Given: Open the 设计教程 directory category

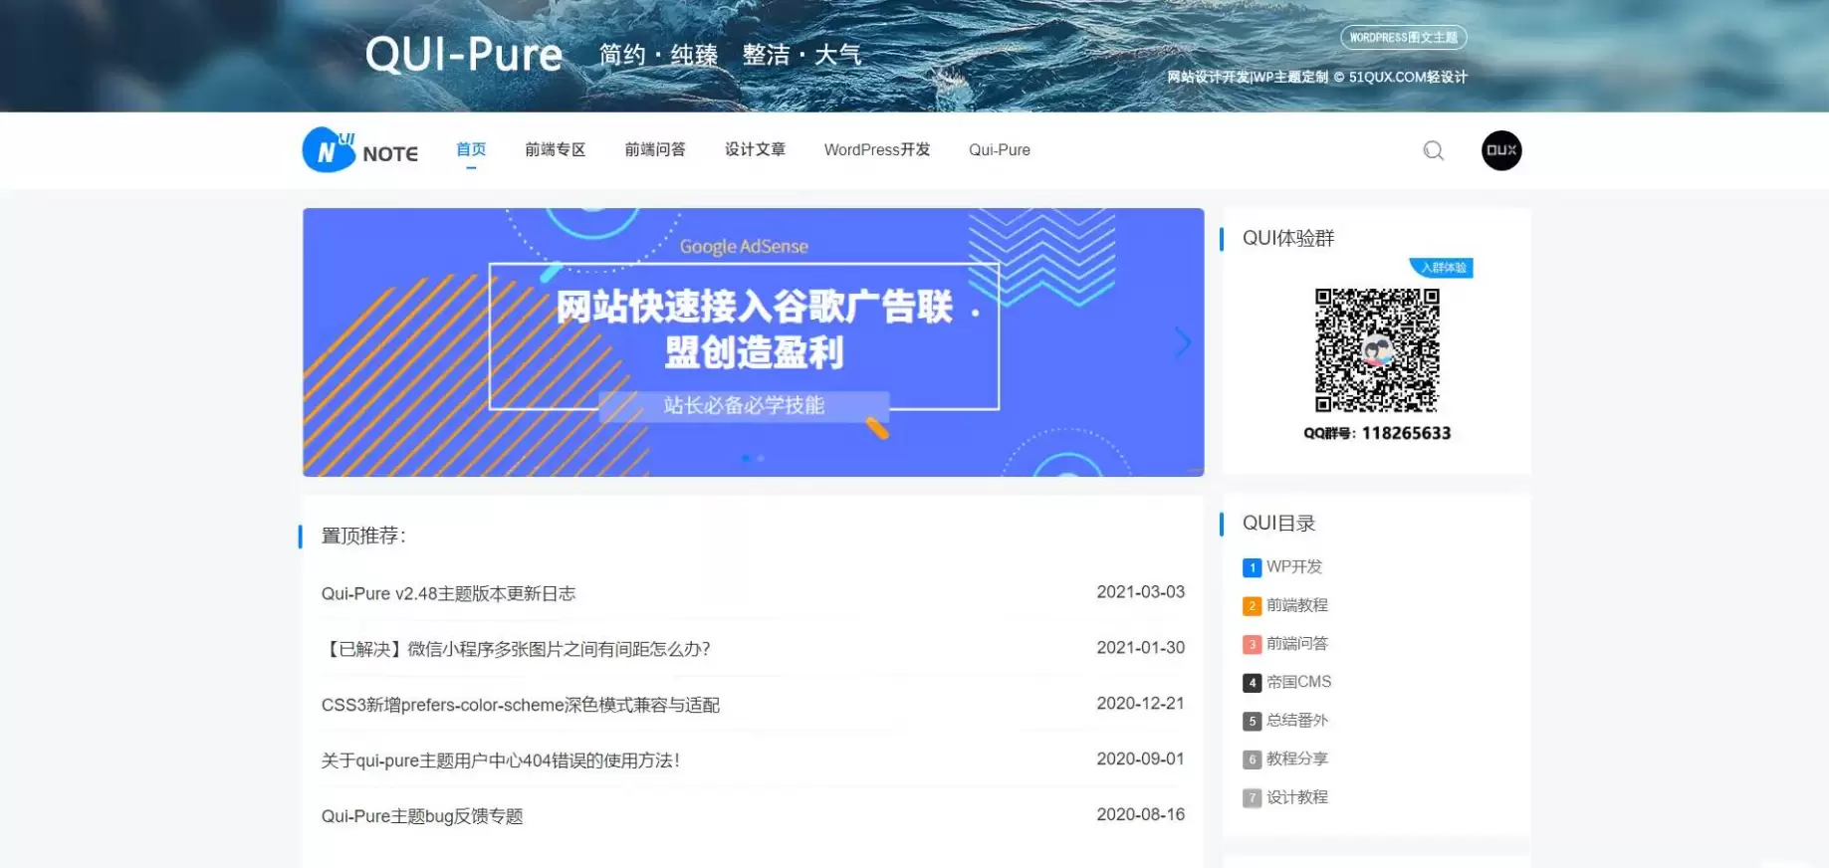Looking at the screenshot, I should (x=1297, y=797).
